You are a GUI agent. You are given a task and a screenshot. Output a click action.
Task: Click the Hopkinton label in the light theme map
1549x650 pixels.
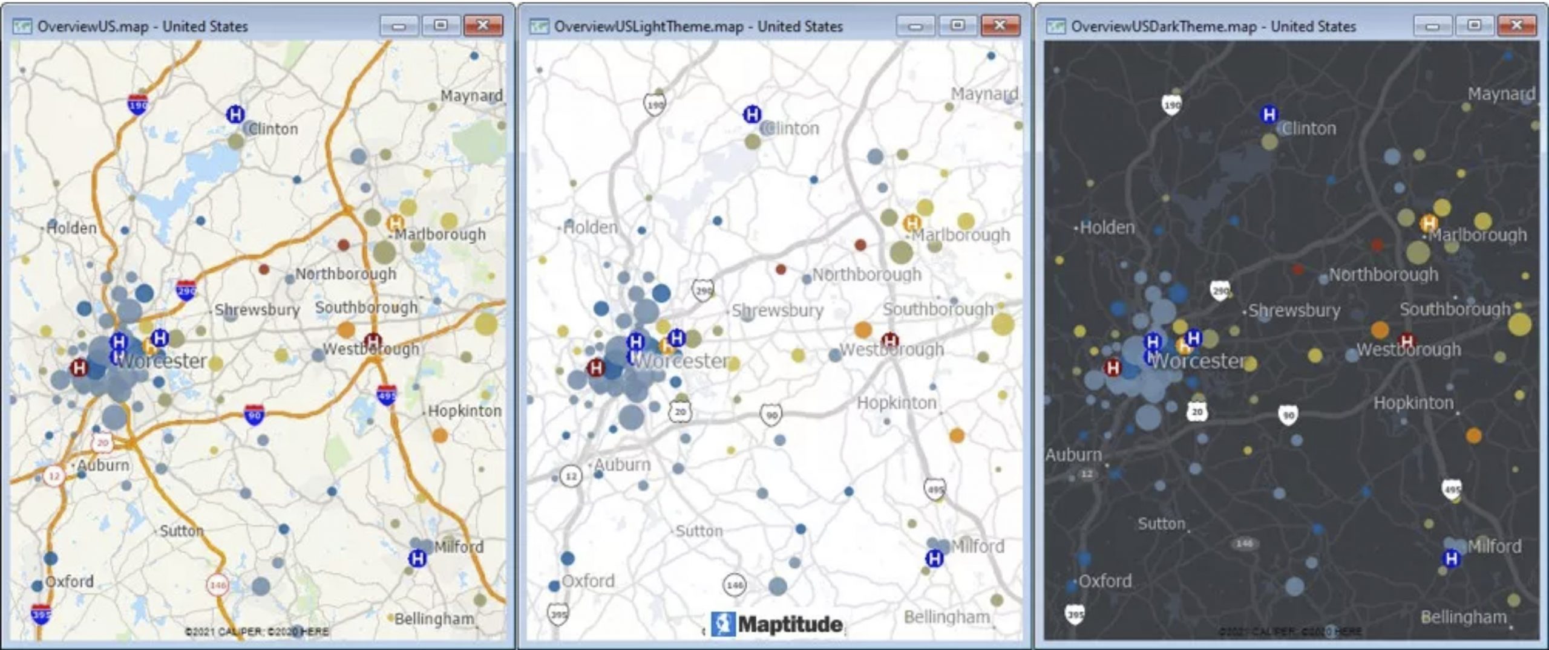point(897,403)
